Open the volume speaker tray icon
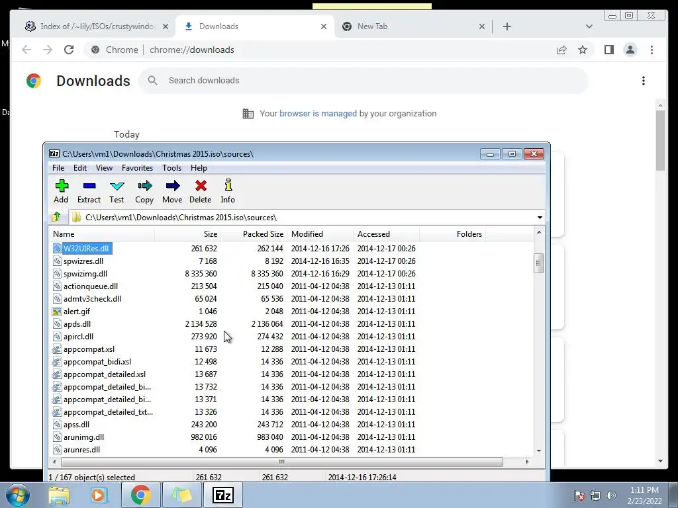The width and height of the screenshot is (678, 508). 611,495
